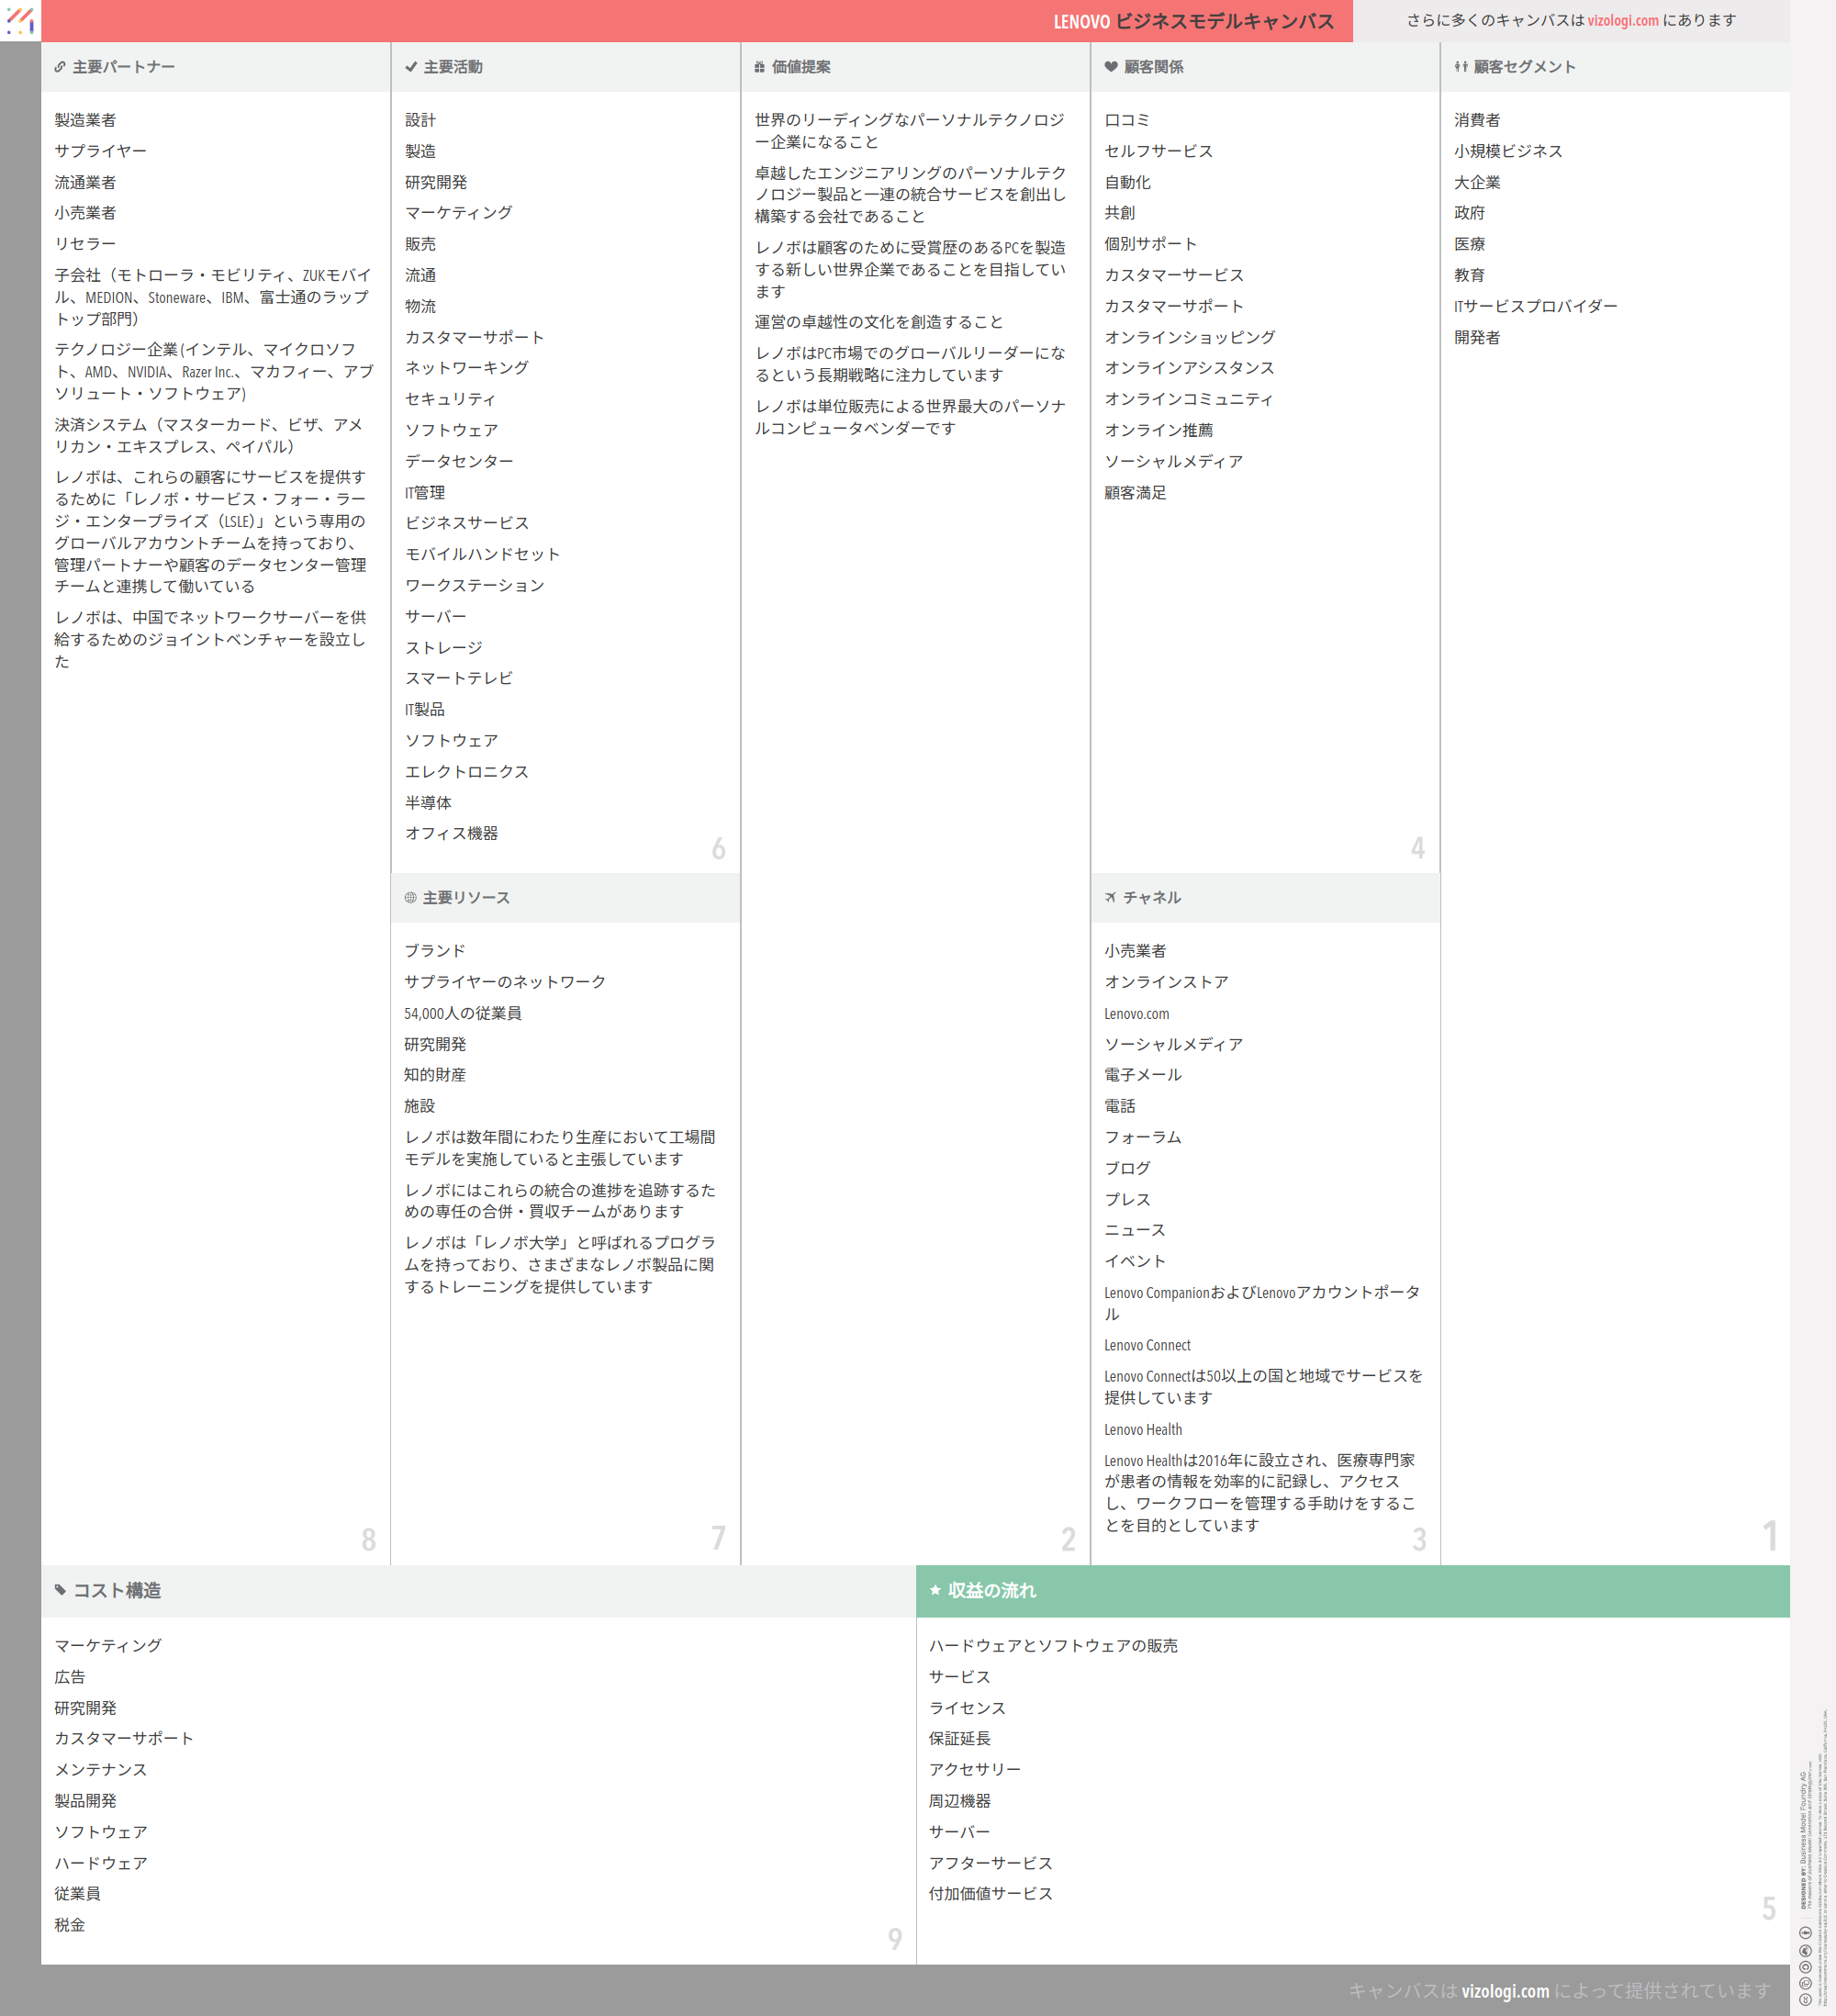1836x2016 pixels.
Task: Select the 収益の流れ green header
Action: (x=1352, y=1591)
